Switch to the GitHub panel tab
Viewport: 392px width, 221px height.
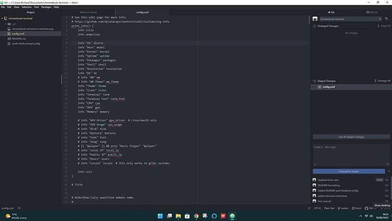click(x=372, y=12)
